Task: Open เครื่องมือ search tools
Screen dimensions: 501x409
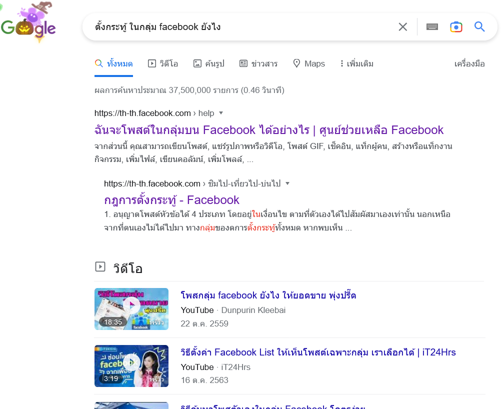Action: click(x=469, y=63)
